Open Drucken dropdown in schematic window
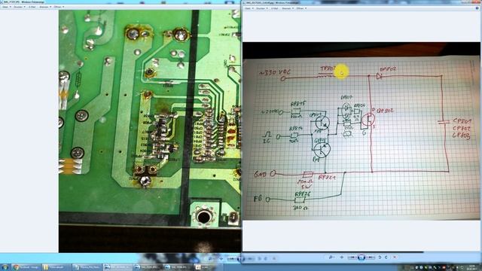The height and width of the screenshot is (271, 482). [262, 8]
